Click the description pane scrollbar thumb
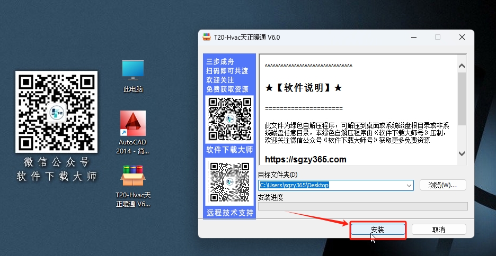Screen dimensions: 496x256 click(462, 99)
